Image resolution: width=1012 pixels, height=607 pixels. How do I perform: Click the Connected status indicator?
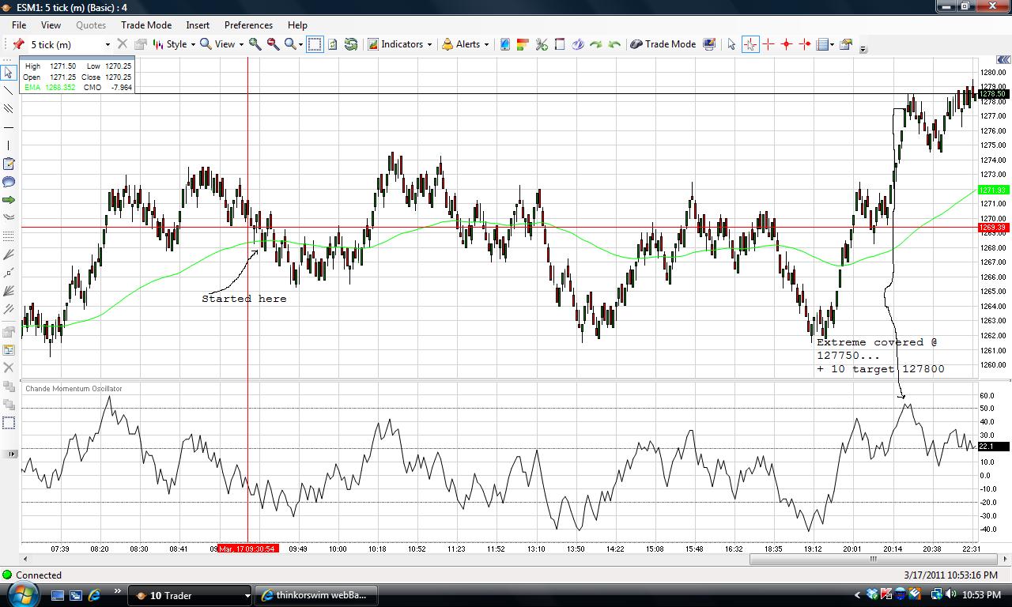point(32,575)
